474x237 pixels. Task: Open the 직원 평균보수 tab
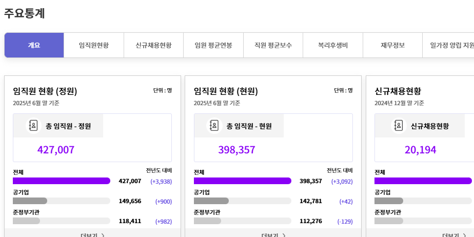273,45
